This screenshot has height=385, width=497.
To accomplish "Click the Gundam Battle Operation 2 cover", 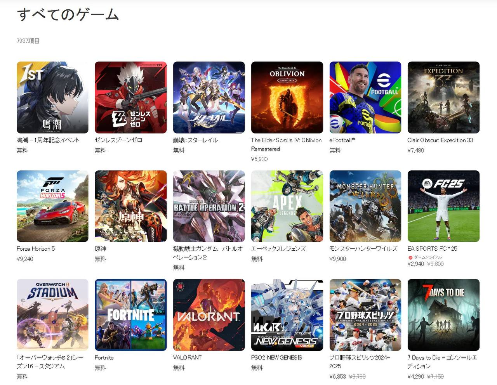I will click(x=209, y=206).
